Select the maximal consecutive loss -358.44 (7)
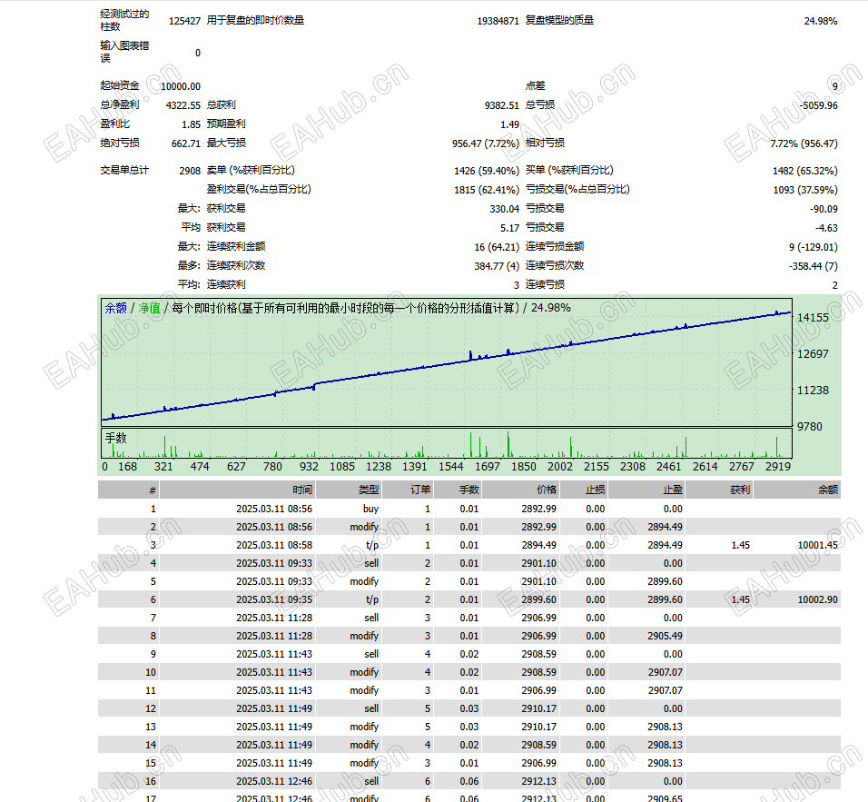Screen dimensions: 868x802 [x=814, y=266]
